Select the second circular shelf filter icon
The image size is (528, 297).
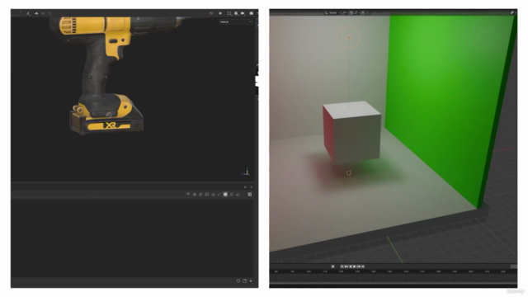point(200,195)
